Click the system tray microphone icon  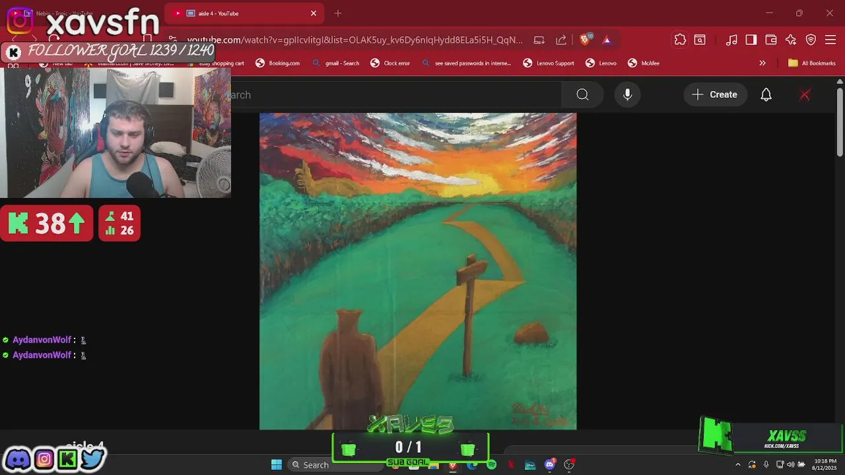(x=766, y=464)
